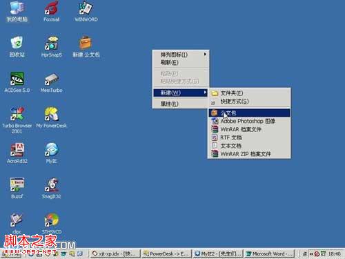Choose WinRAR ZIP 档案文件 entry

[x=249, y=154]
